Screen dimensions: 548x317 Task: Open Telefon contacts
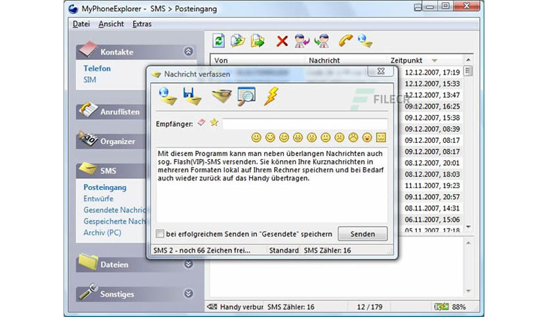(97, 68)
